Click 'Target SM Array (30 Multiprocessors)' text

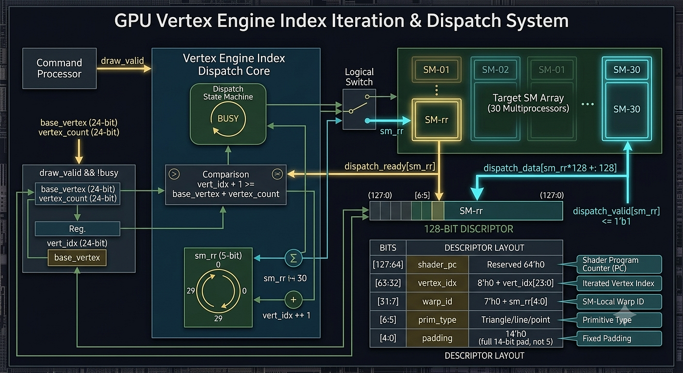528,103
